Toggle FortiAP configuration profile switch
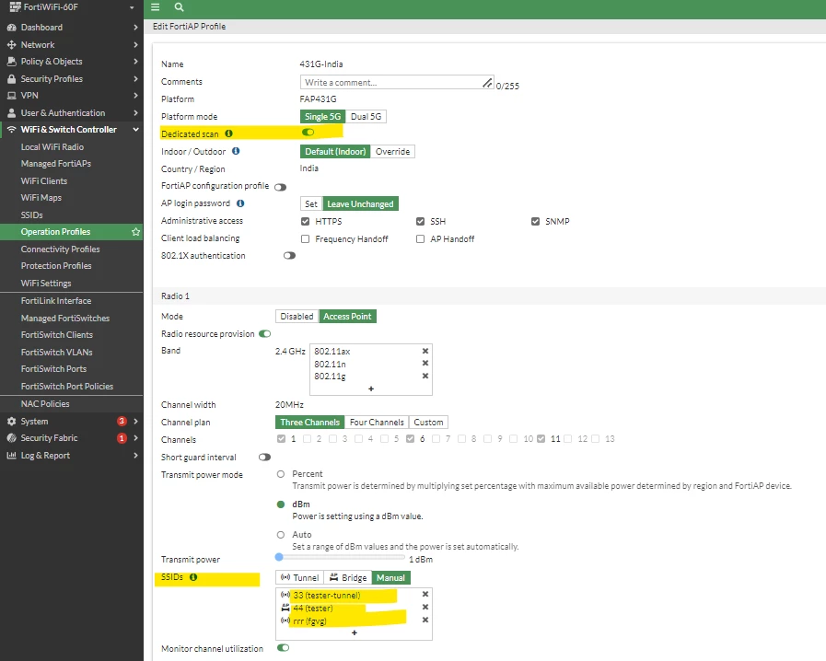The width and height of the screenshot is (826, 661). (280, 188)
